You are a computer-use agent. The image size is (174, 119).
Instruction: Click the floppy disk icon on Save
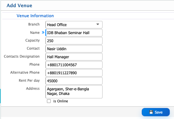pyautogui.click(x=151, y=112)
